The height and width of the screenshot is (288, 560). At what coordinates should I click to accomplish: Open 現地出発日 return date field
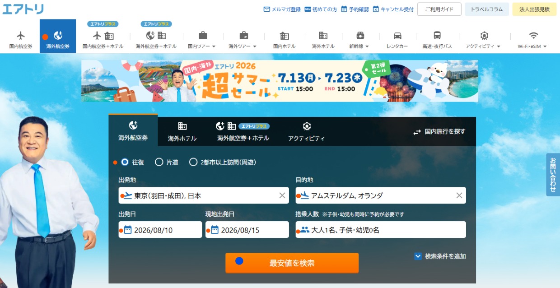click(x=247, y=230)
